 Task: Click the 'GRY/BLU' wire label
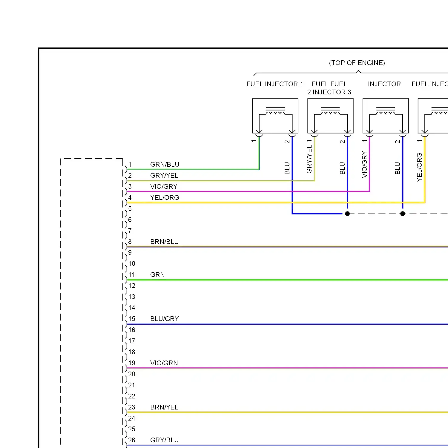click(164, 440)
